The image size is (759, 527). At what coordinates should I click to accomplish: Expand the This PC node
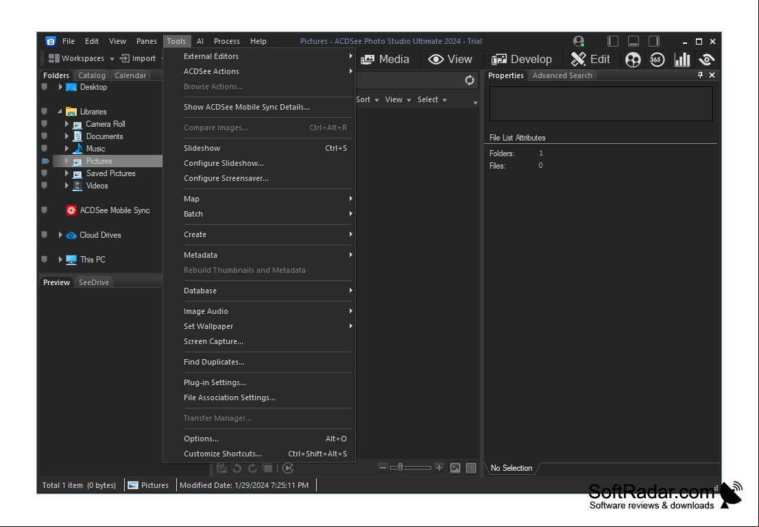pyautogui.click(x=60, y=260)
